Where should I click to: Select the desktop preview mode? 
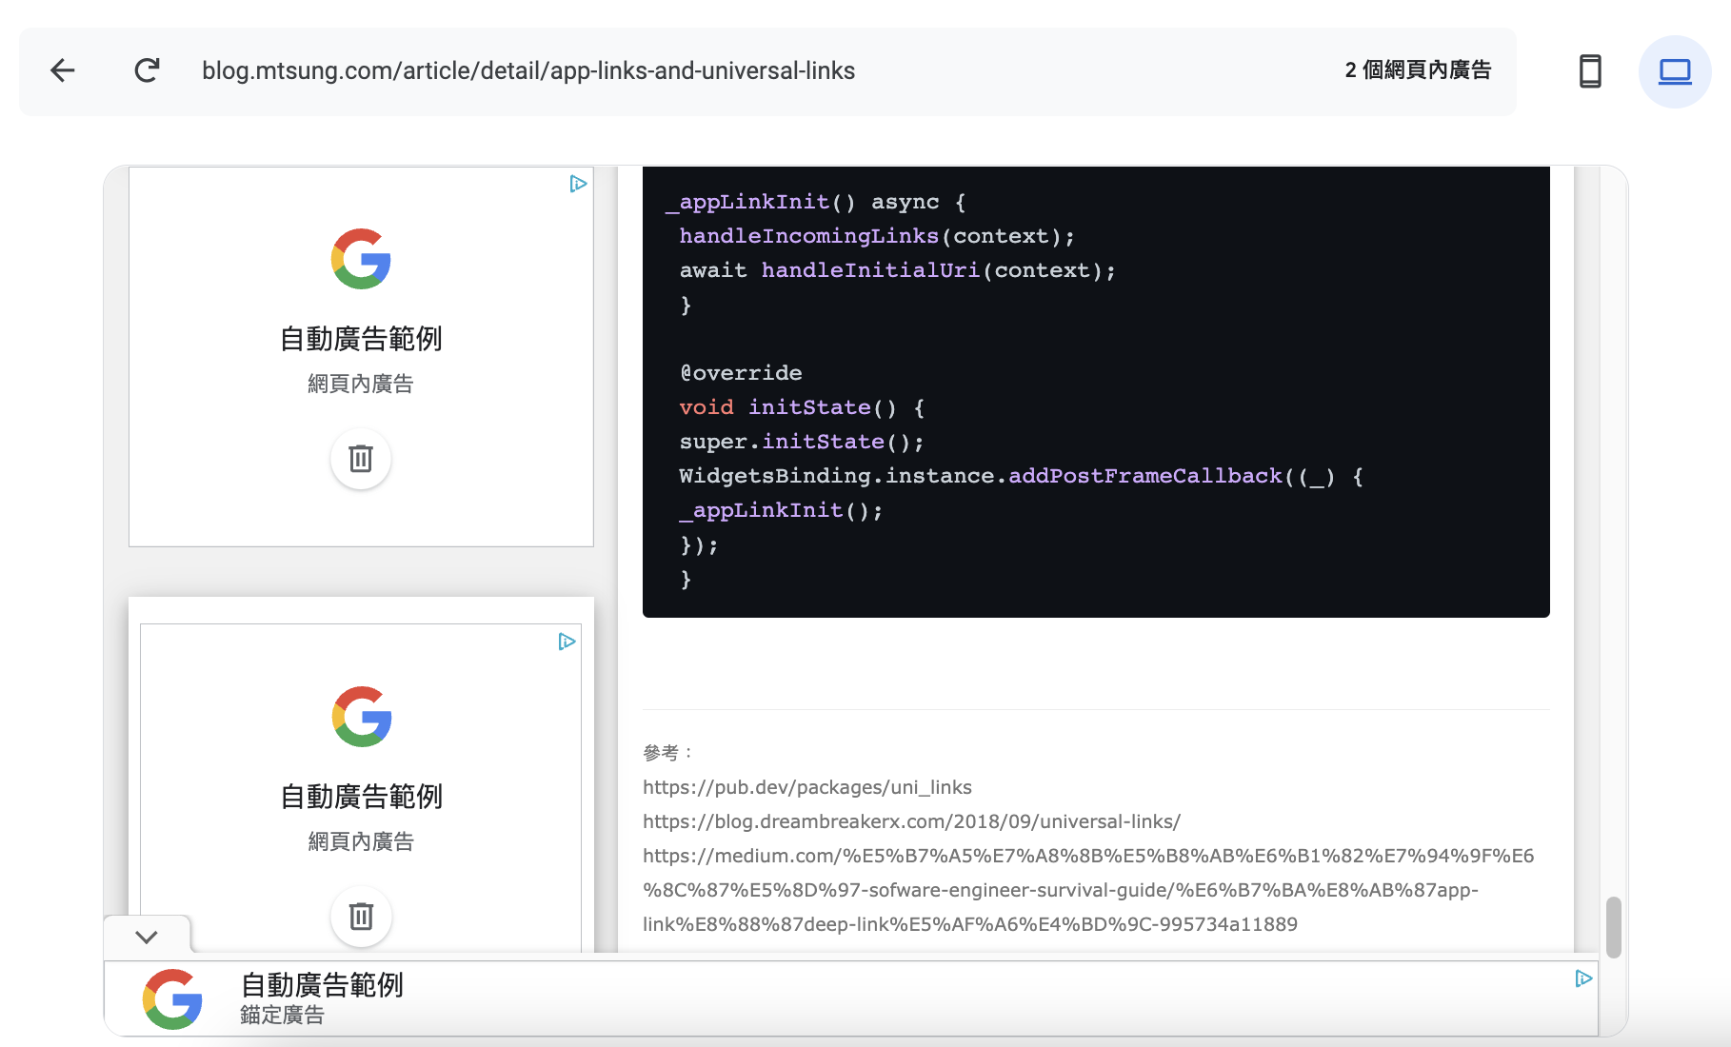(x=1674, y=71)
